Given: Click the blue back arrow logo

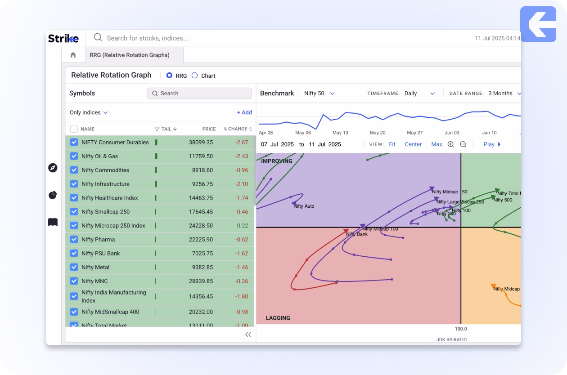Looking at the screenshot, I should (x=538, y=24).
